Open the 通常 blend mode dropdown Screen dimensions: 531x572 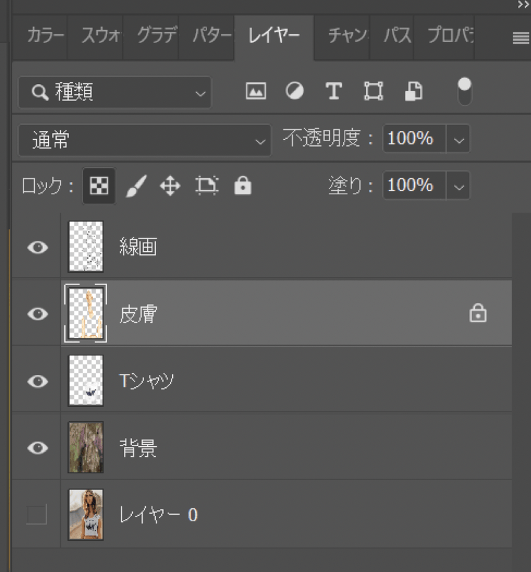pyautogui.click(x=145, y=140)
